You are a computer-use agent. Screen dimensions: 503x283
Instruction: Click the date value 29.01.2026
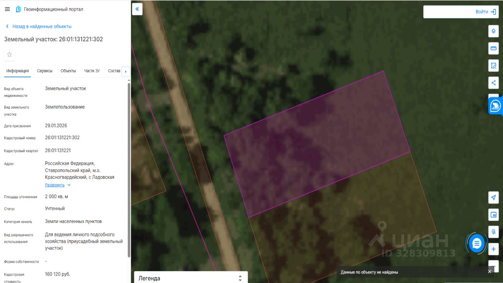pos(56,126)
